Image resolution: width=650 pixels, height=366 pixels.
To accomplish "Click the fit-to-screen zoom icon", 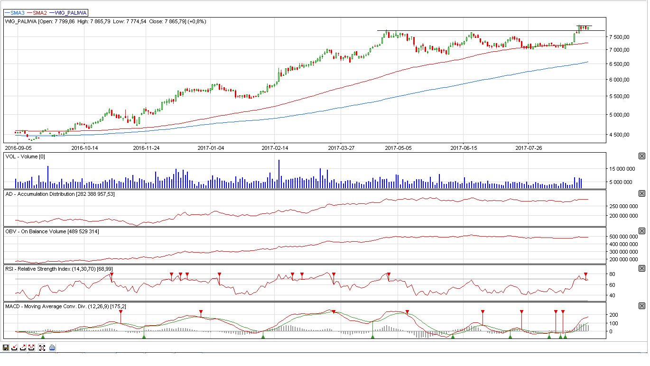I will tap(42, 348).
